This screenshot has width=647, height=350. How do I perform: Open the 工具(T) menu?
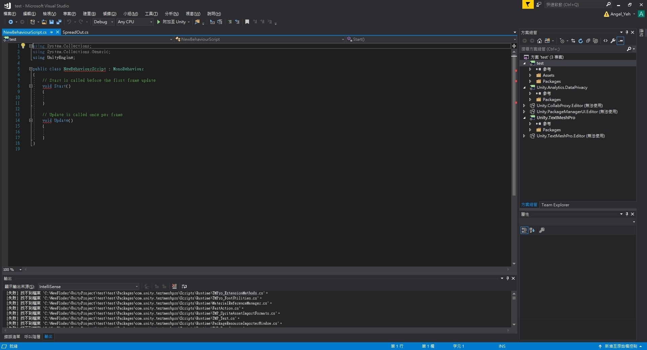[151, 14]
